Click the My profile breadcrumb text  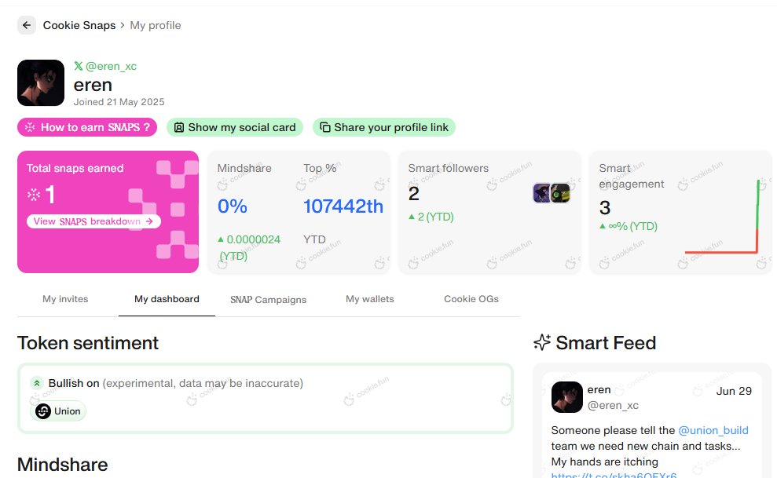[156, 25]
